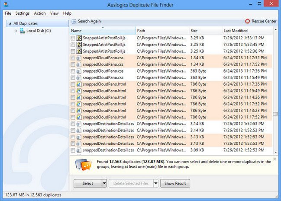Screen dimensions: 281x201
Task: Click the Show Result button
Action: (x=175, y=183)
